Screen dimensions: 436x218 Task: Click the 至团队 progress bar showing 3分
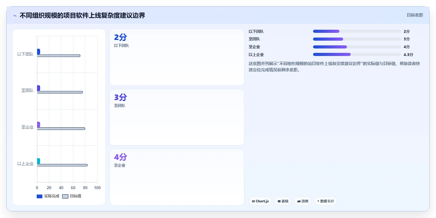(x=357, y=39)
